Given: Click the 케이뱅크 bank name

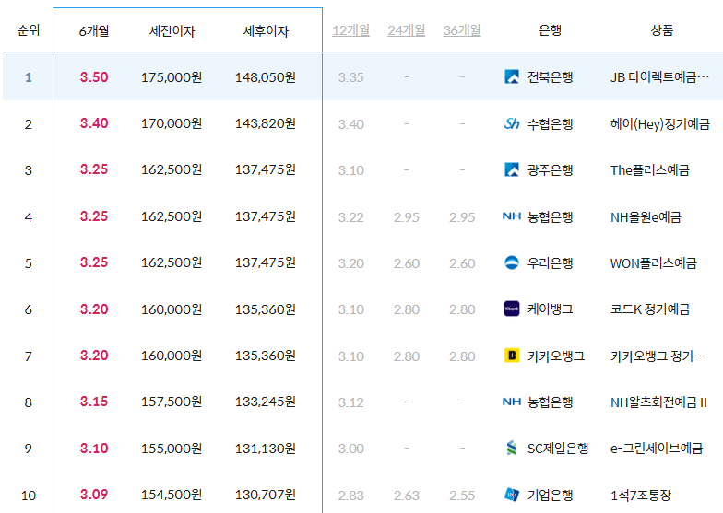Looking at the screenshot, I should point(550,309).
